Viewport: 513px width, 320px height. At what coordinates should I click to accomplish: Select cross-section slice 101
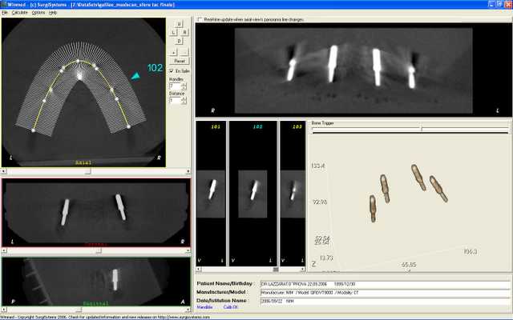tap(211, 194)
